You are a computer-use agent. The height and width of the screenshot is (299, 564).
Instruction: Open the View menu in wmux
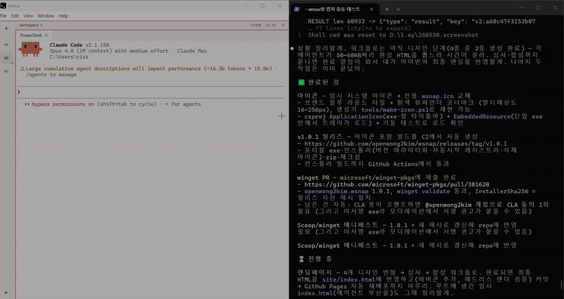tap(28, 16)
